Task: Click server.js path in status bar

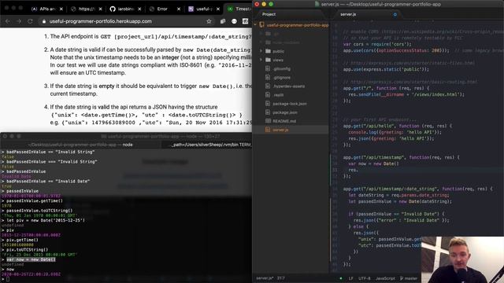Action: click(x=265, y=278)
